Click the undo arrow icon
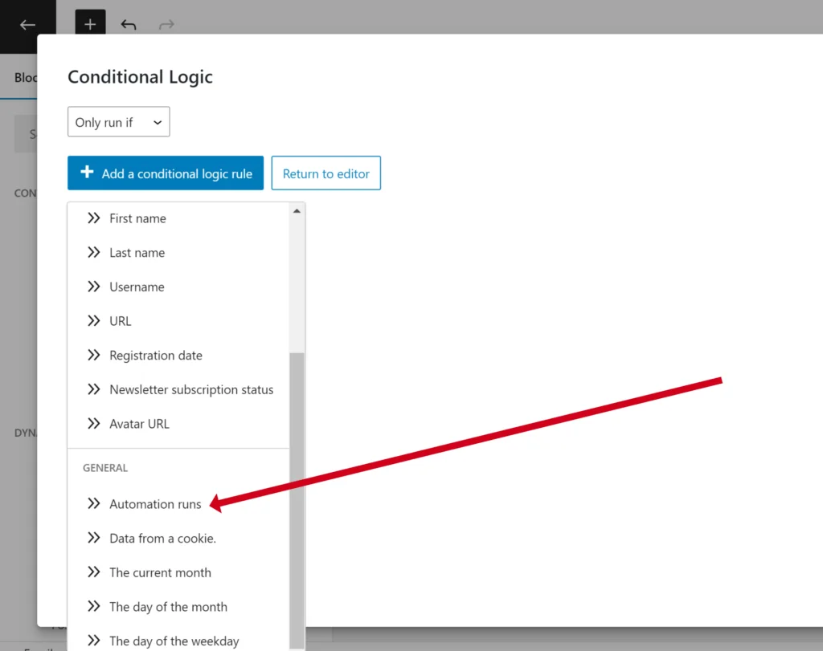This screenshot has width=823, height=651. coord(129,25)
